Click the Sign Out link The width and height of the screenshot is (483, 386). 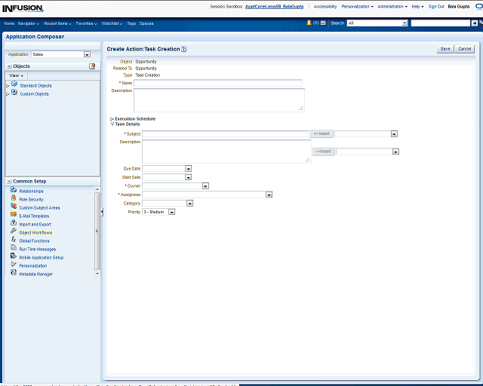pyautogui.click(x=436, y=6)
